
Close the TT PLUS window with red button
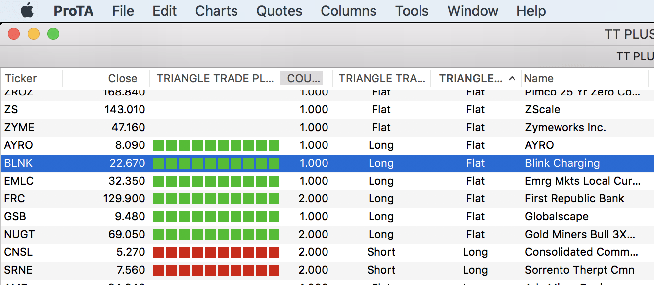click(x=14, y=34)
